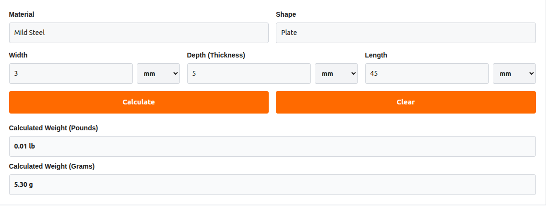Click the Length label text
The height and width of the screenshot is (206, 546).
click(x=376, y=55)
